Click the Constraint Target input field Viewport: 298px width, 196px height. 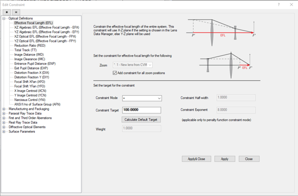pos(141,110)
